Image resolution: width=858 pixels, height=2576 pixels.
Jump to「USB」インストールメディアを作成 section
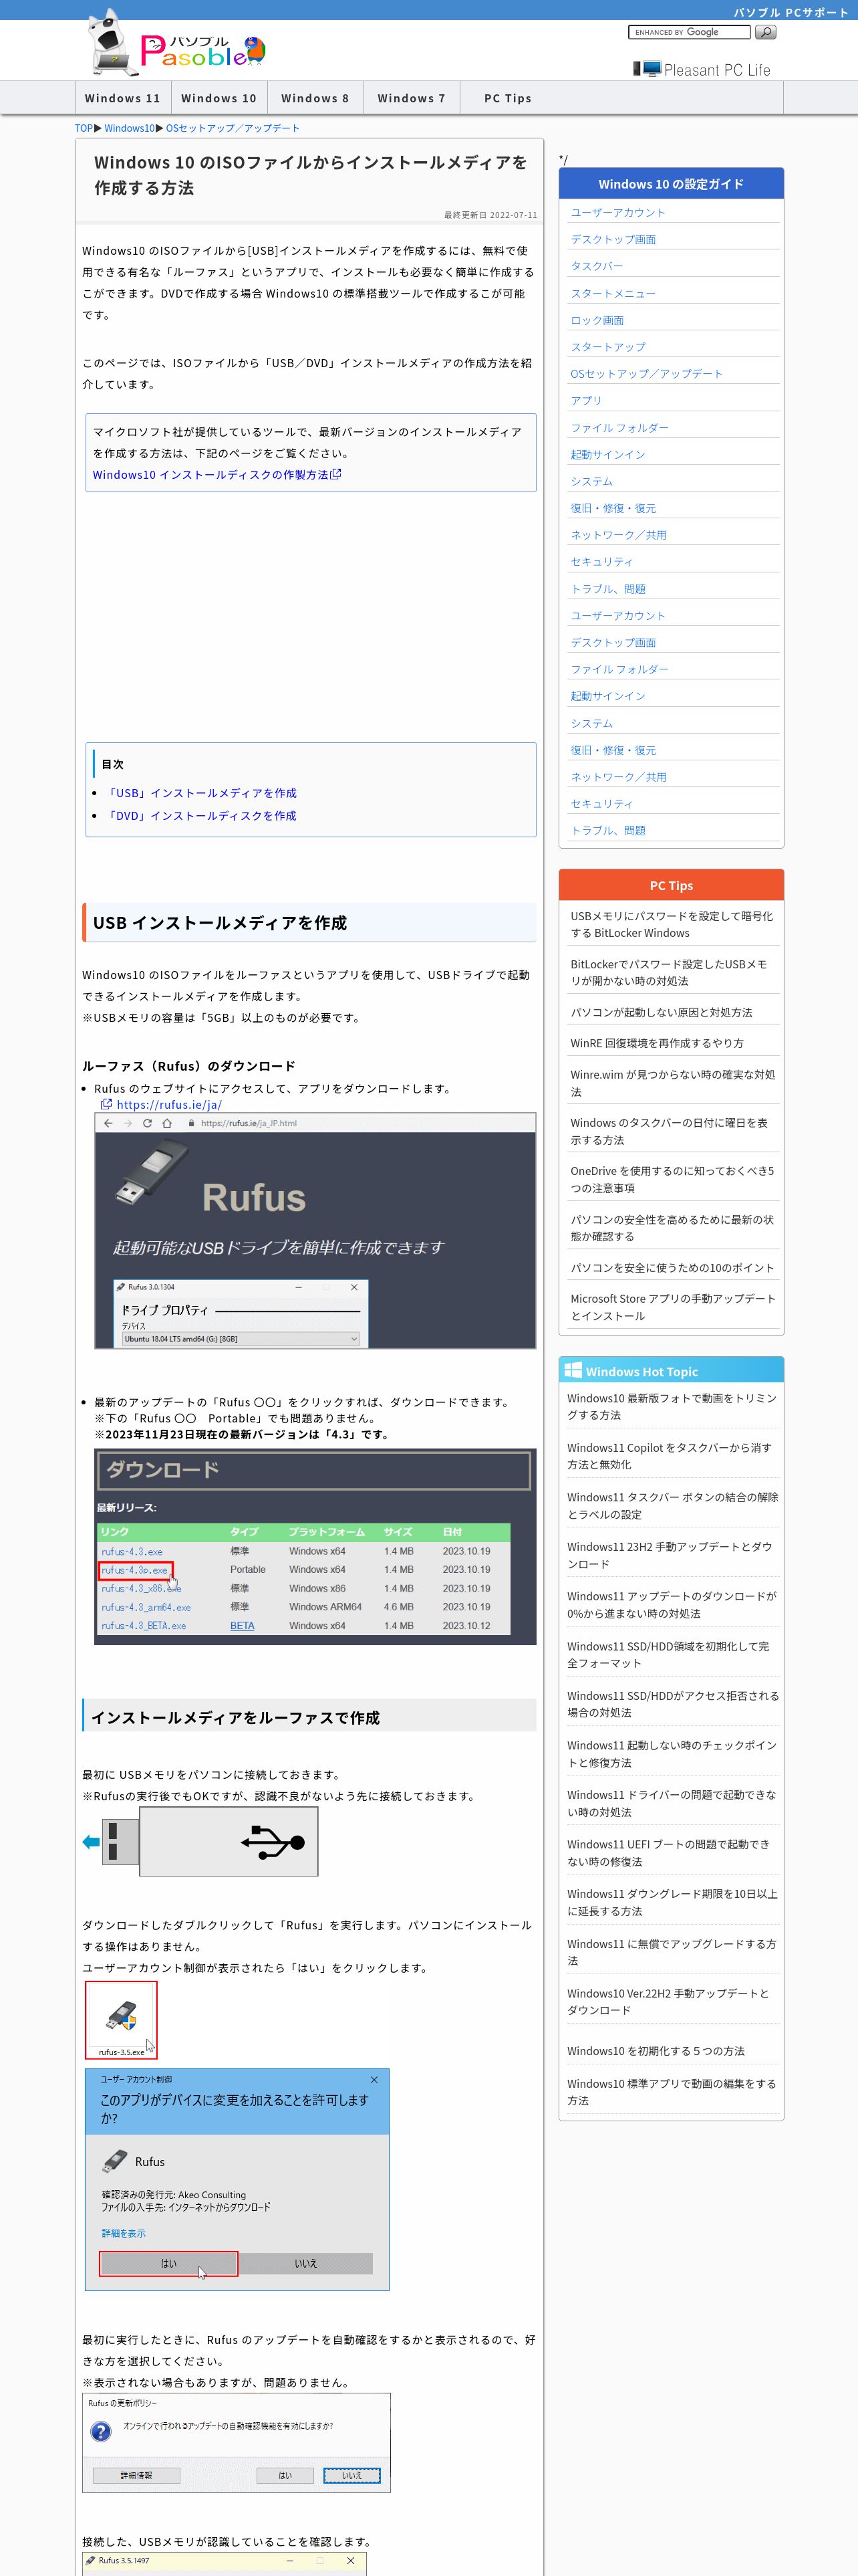pos(200,793)
